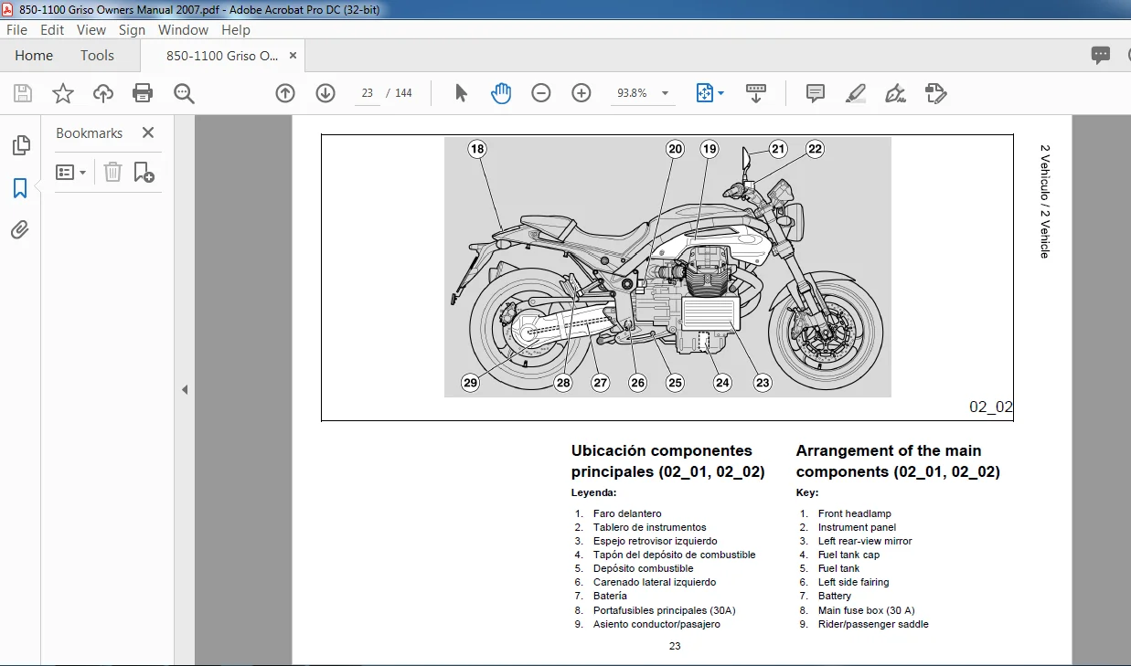This screenshot has height=666, width=1131.
Task: Click 'Tablero de instrumentos' entry
Action: point(649,527)
